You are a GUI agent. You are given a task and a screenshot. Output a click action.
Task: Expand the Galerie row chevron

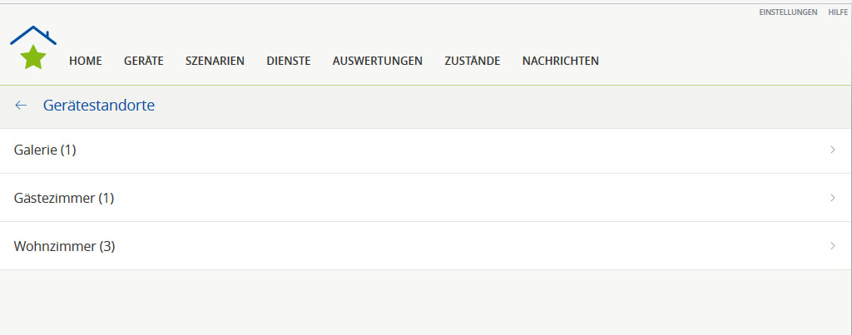pyautogui.click(x=833, y=150)
